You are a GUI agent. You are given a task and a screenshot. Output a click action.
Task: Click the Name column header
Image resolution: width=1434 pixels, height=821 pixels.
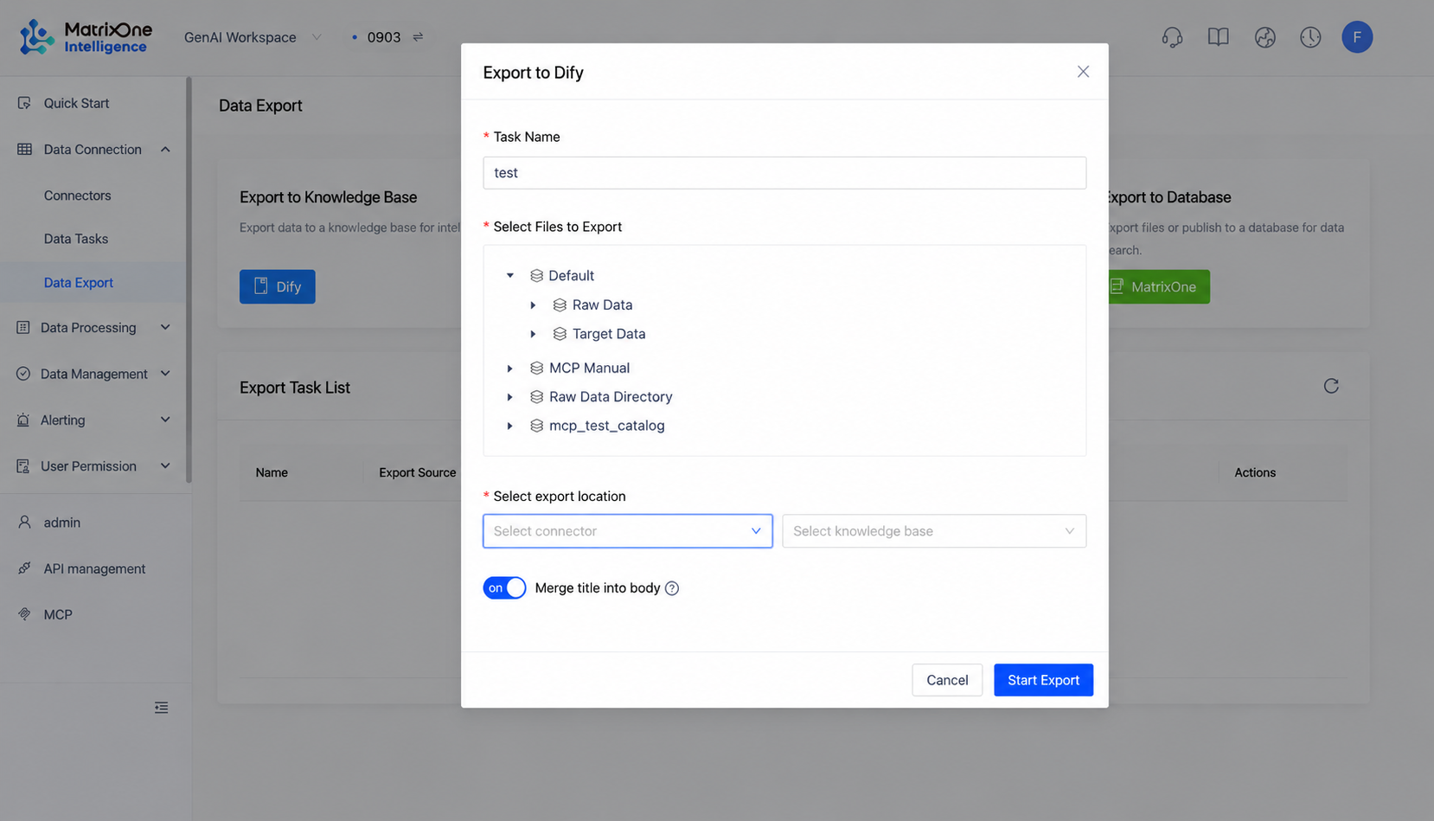click(272, 472)
